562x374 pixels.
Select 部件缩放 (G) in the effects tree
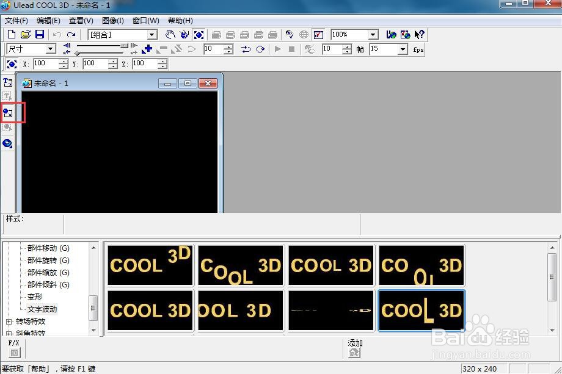(x=48, y=272)
